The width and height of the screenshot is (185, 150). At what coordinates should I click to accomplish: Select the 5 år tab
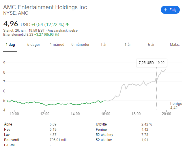pyautogui.click(x=151, y=45)
